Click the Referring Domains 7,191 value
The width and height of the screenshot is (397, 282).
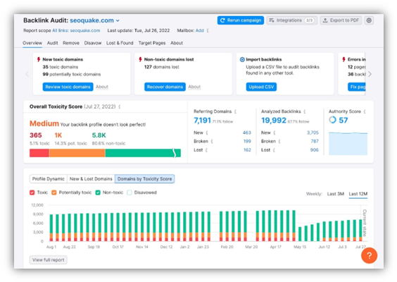202,121
